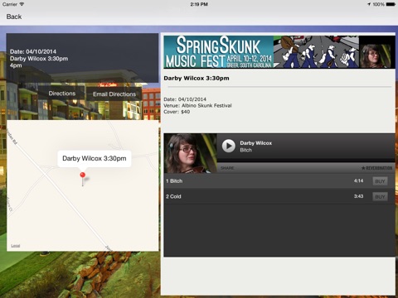Tap the Darby Wilcox 3:30pm map callout
398x298 pixels.
95,158
